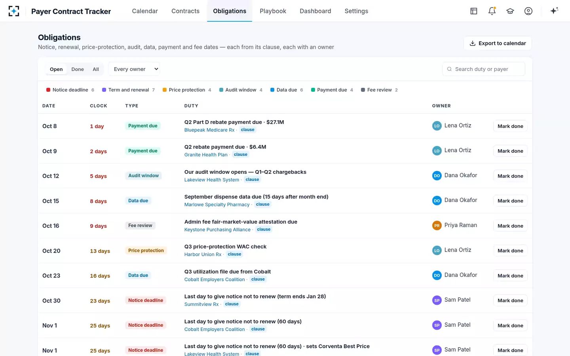Open clause tag for Harbor Union Rx
Image resolution: width=570 pixels, height=356 pixels.
234,254
